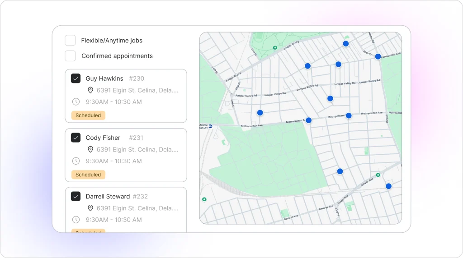Click address text in Guy Hawkins card
Viewport: 463px width, 258px height.
[137, 90]
